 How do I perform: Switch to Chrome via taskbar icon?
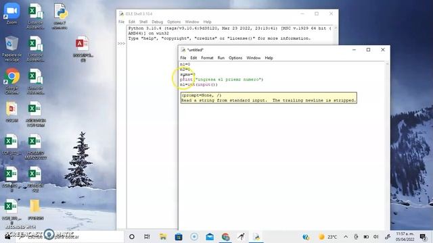pyautogui.click(x=225, y=237)
